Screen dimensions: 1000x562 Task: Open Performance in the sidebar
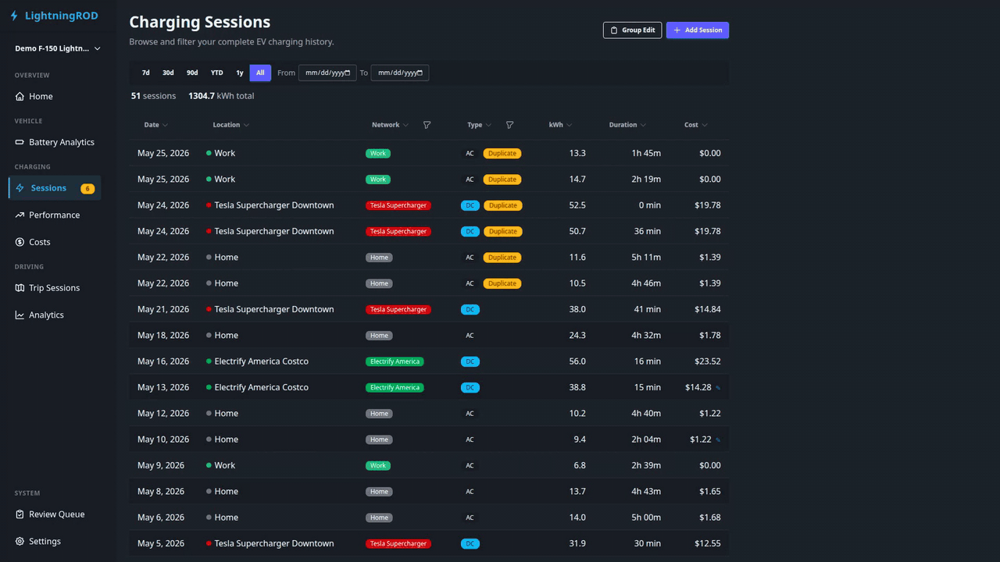tap(55, 215)
